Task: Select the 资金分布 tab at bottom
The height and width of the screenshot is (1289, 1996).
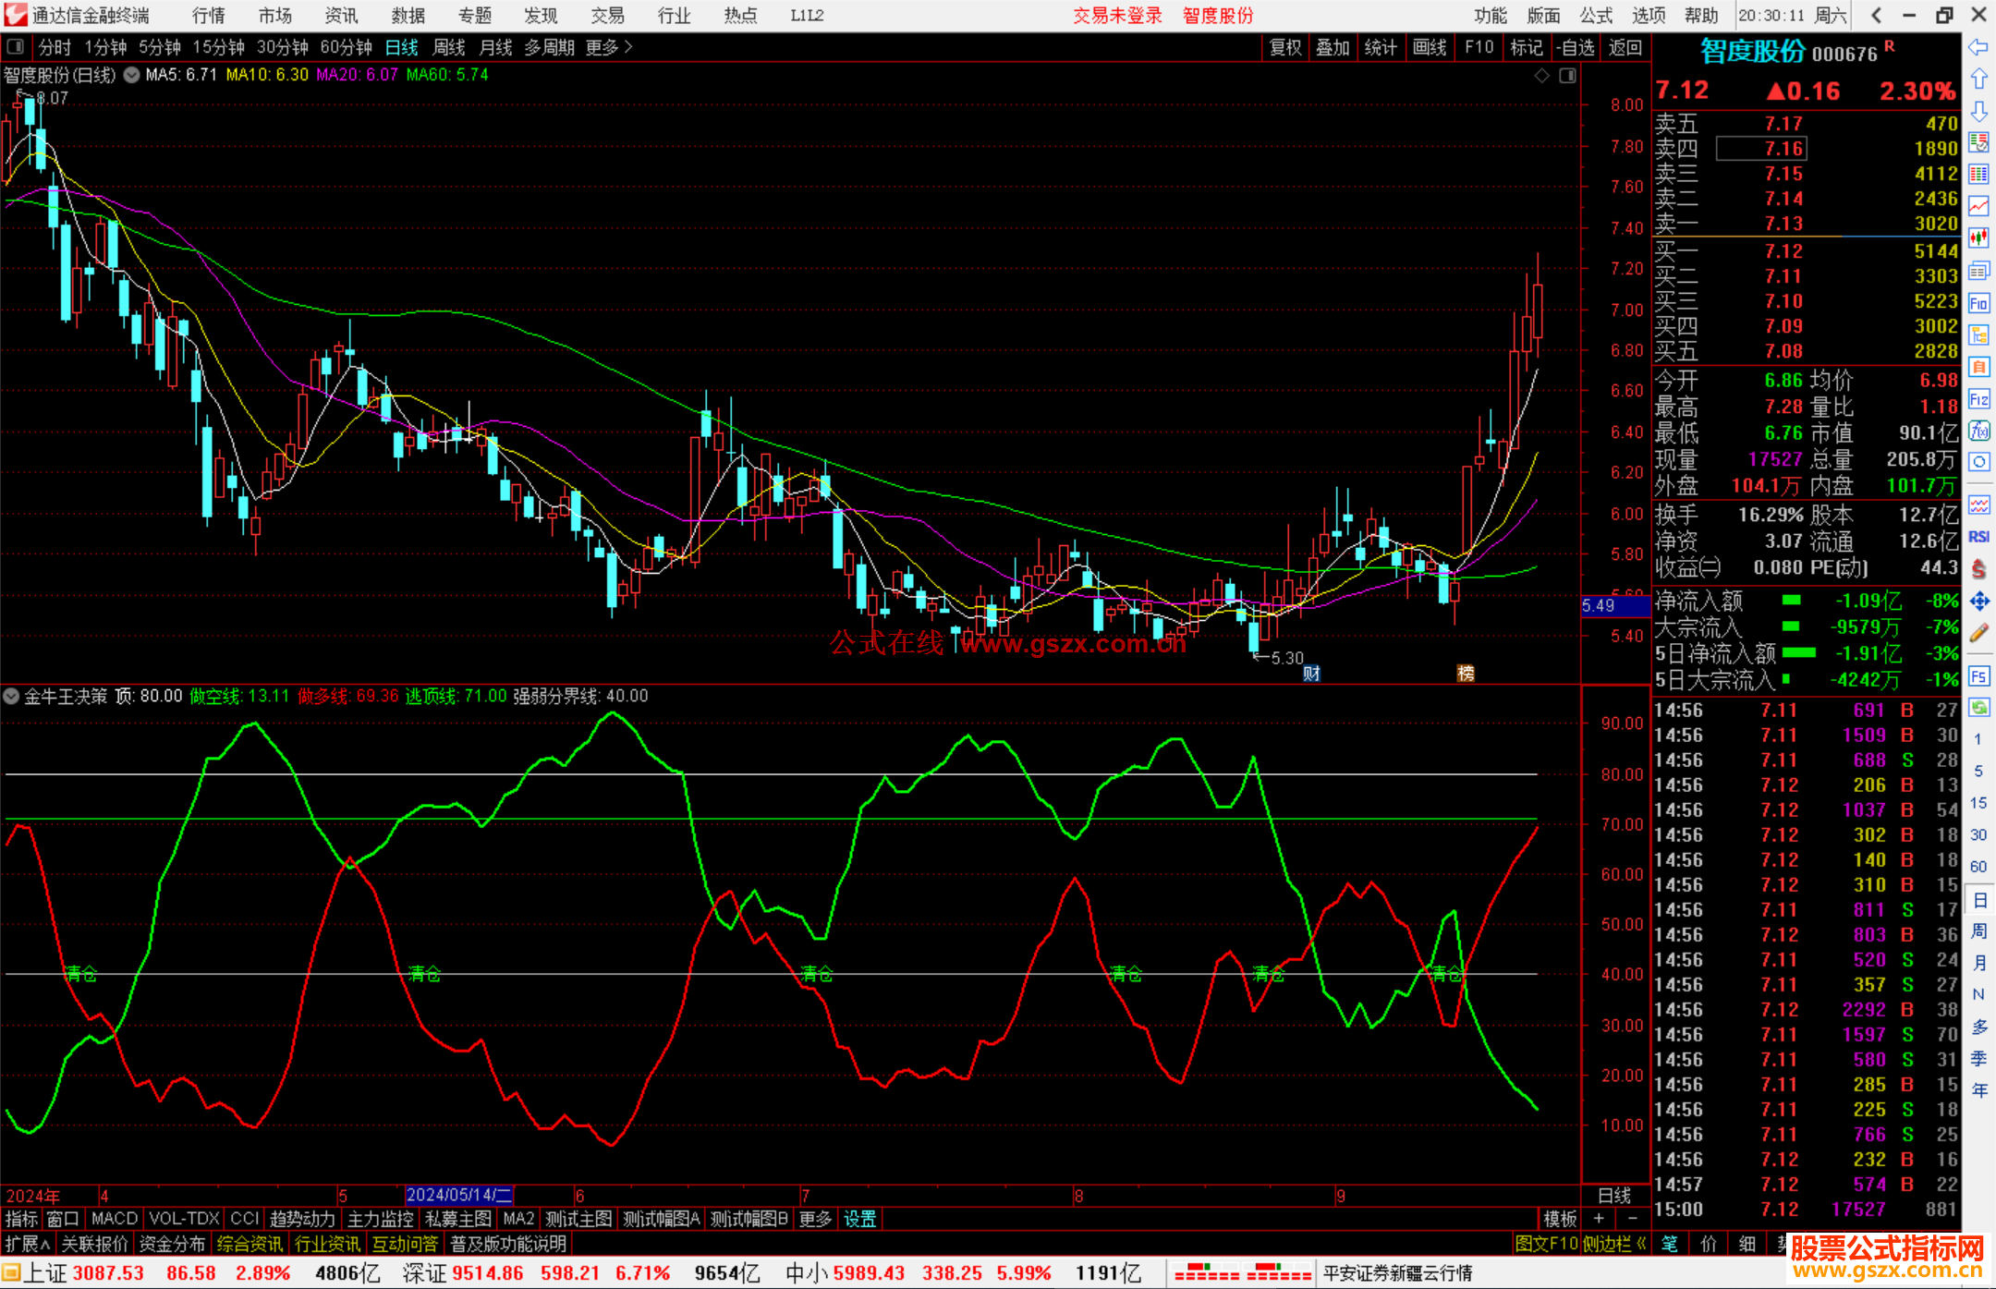Action: [x=172, y=1244]
